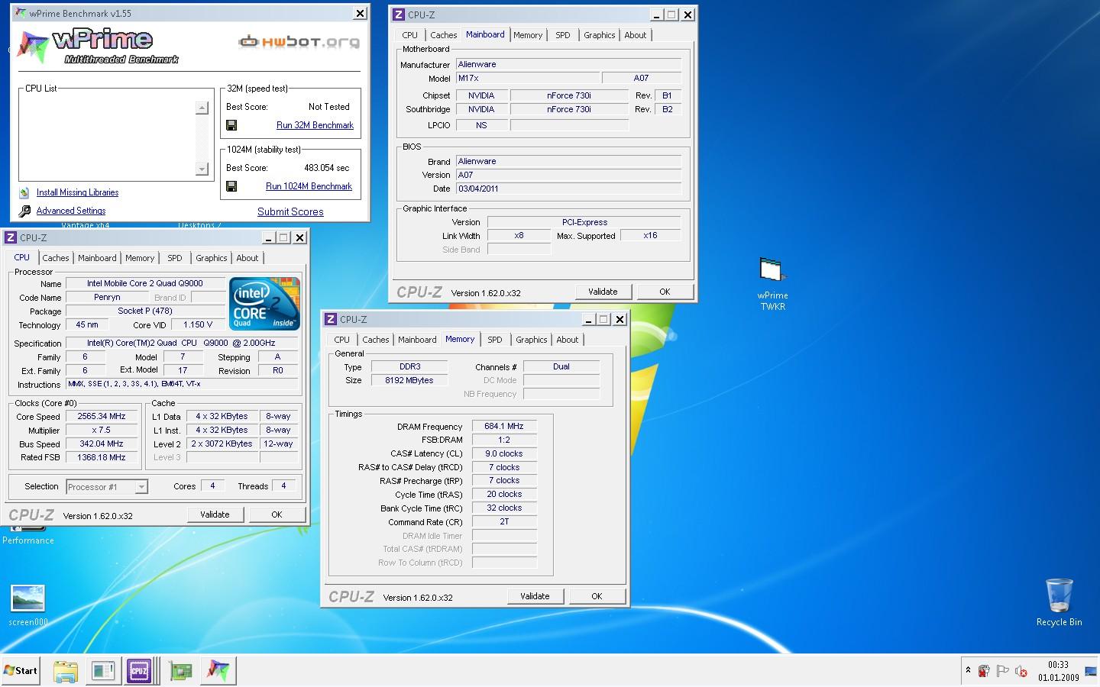
Task: Open the Processor #1 selection dropdown
Action: [141, 487]
